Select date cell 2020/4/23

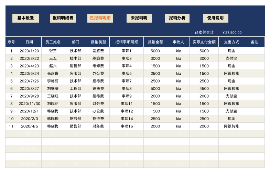click(29, 66)
